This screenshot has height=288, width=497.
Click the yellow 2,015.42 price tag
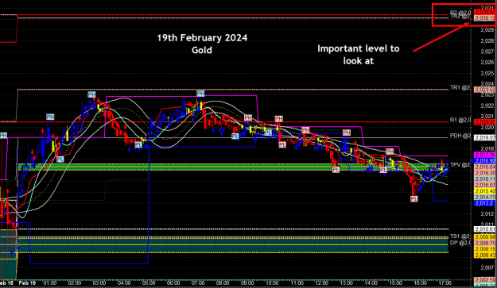(x=484, y=191)
